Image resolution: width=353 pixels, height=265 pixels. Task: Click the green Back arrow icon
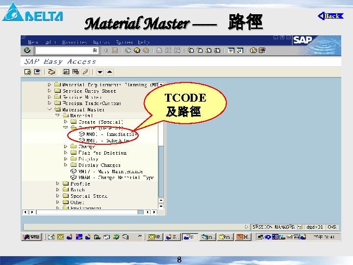128,51
